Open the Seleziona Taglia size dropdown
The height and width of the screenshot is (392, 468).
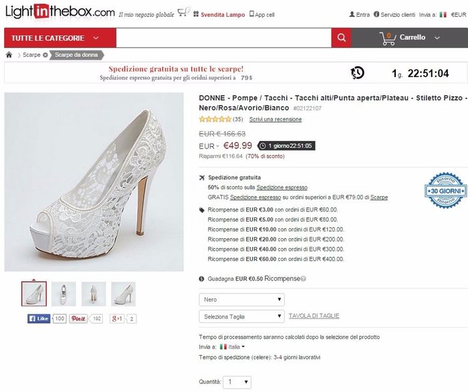242,316
